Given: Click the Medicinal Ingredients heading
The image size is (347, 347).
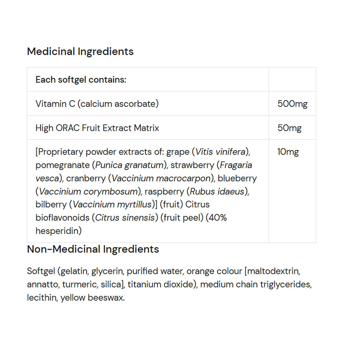Looking at the screenshot, I should click(x=80, y=52).
